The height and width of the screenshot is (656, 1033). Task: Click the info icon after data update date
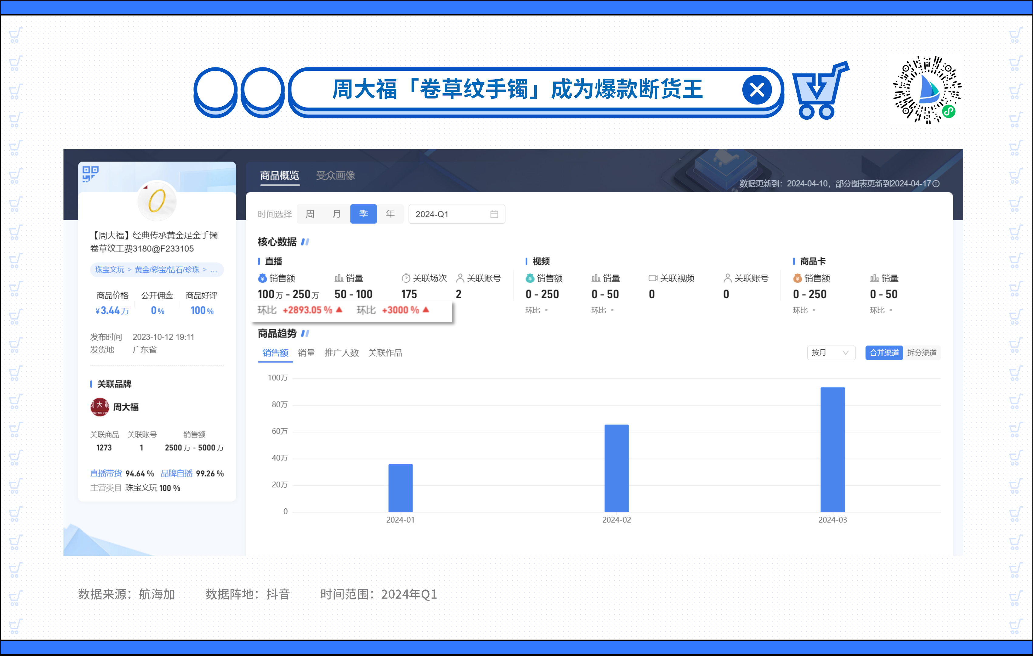[936, 184]
